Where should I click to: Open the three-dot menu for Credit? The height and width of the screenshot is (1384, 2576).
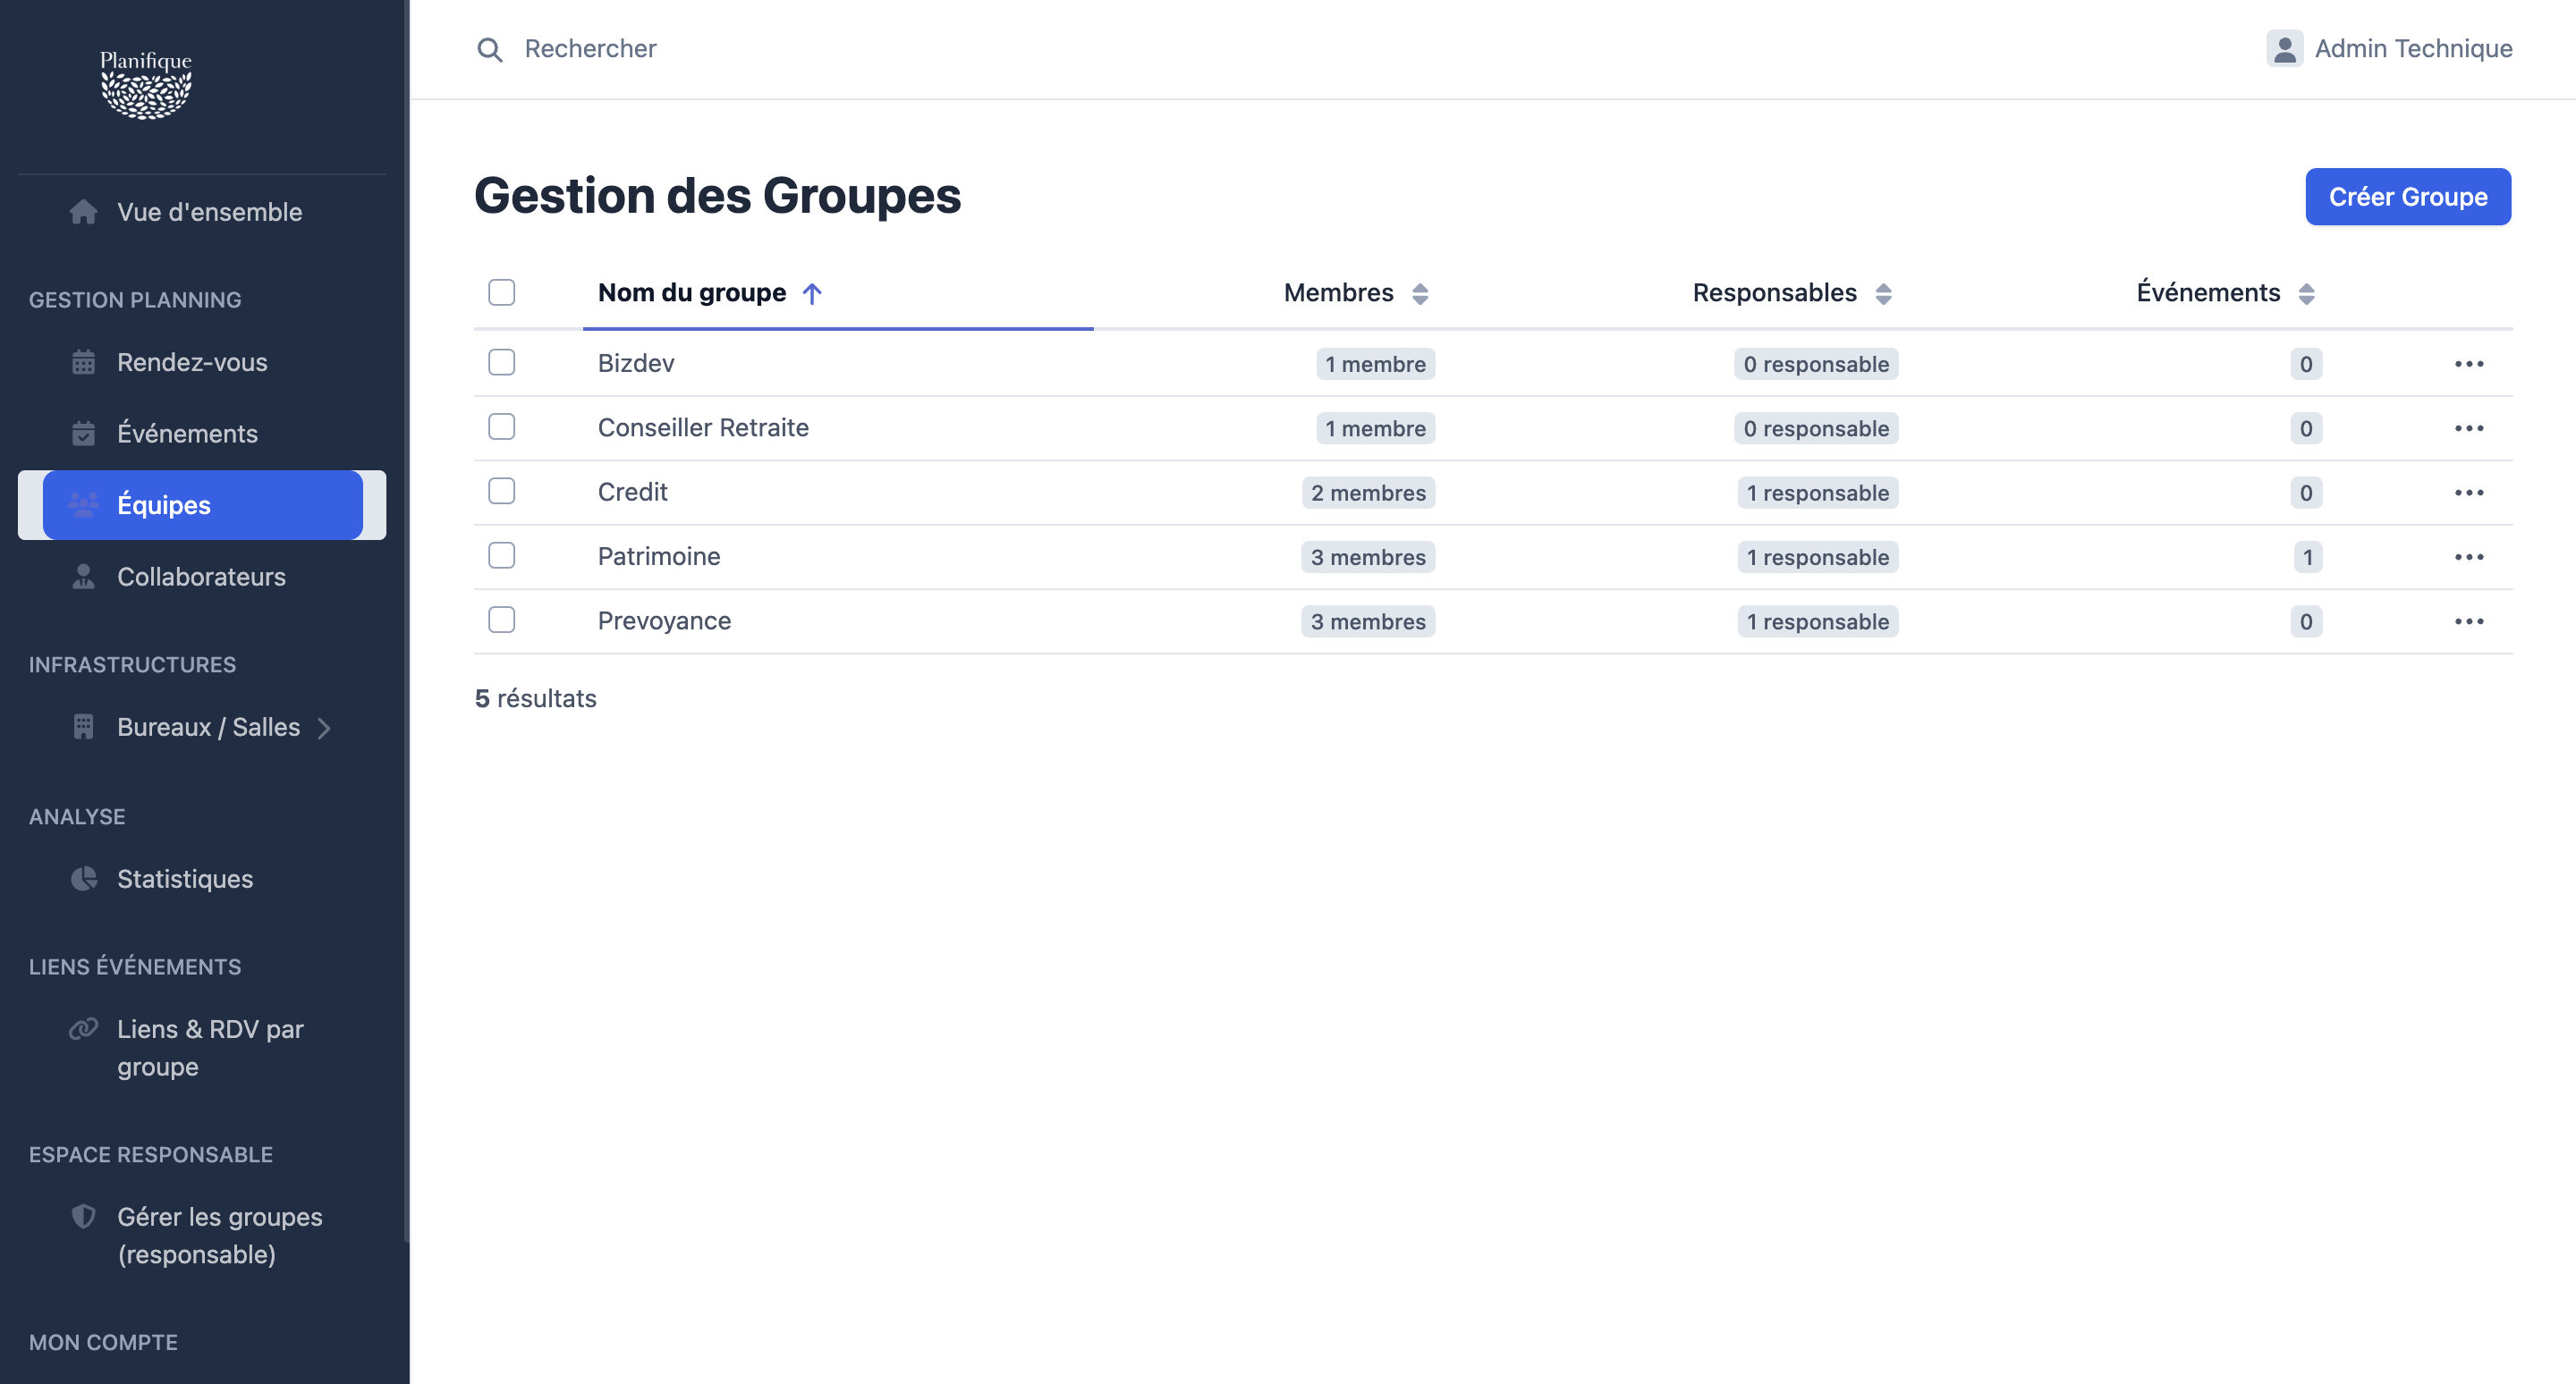(x=2469, y=493)
